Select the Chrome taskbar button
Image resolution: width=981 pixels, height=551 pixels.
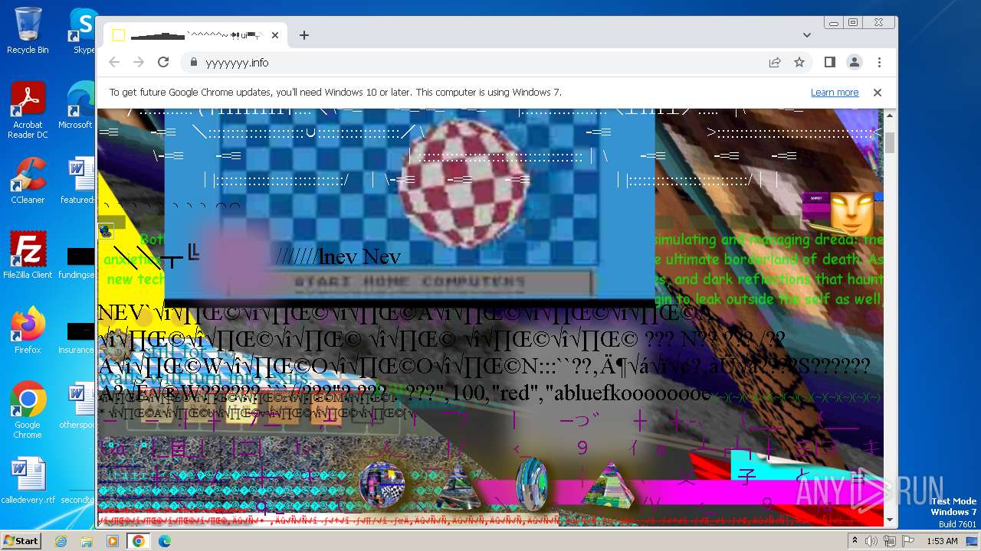pos(139,541)
